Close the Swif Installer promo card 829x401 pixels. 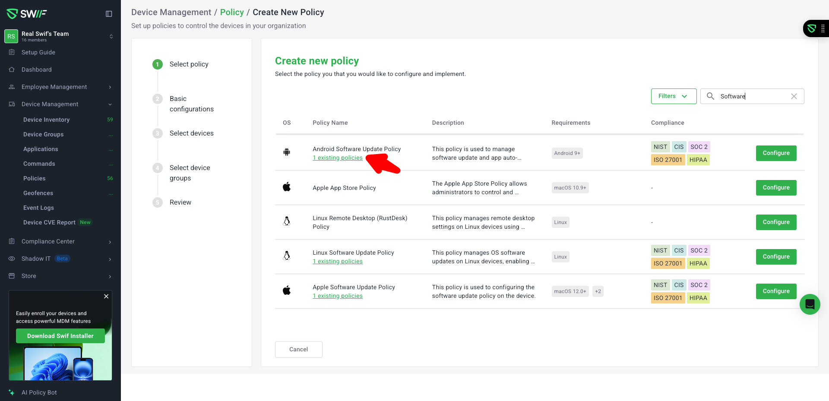click(106, 297)
